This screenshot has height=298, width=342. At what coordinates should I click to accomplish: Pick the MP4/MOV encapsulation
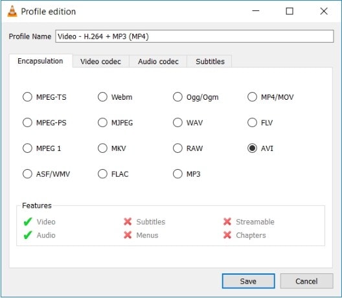point(271,97)
